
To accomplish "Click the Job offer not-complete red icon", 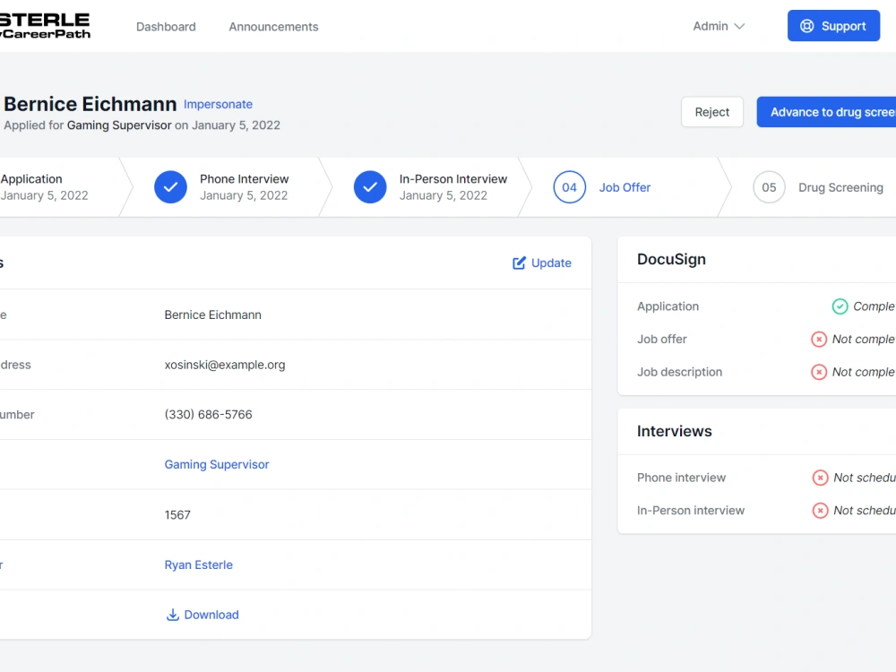I will tap(819, 340).
